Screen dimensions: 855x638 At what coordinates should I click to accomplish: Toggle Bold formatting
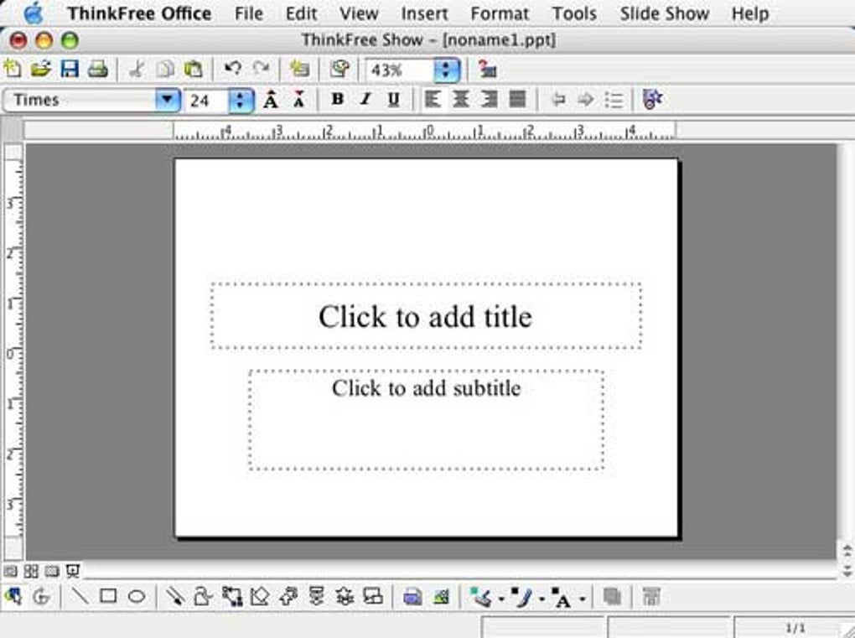point(338,99)
